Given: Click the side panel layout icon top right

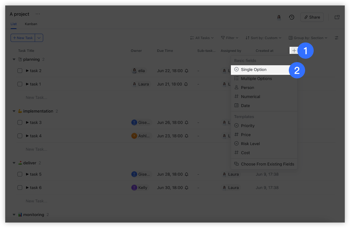Looking at the screenshot, I should point(337,17).
